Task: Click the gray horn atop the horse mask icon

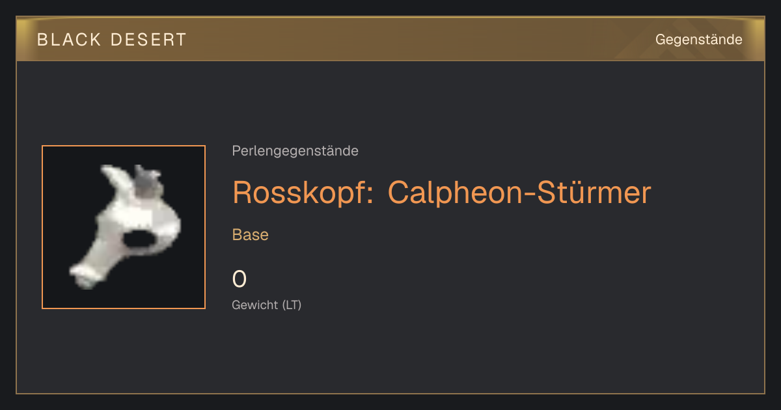Action: click(x=145, y=182)
